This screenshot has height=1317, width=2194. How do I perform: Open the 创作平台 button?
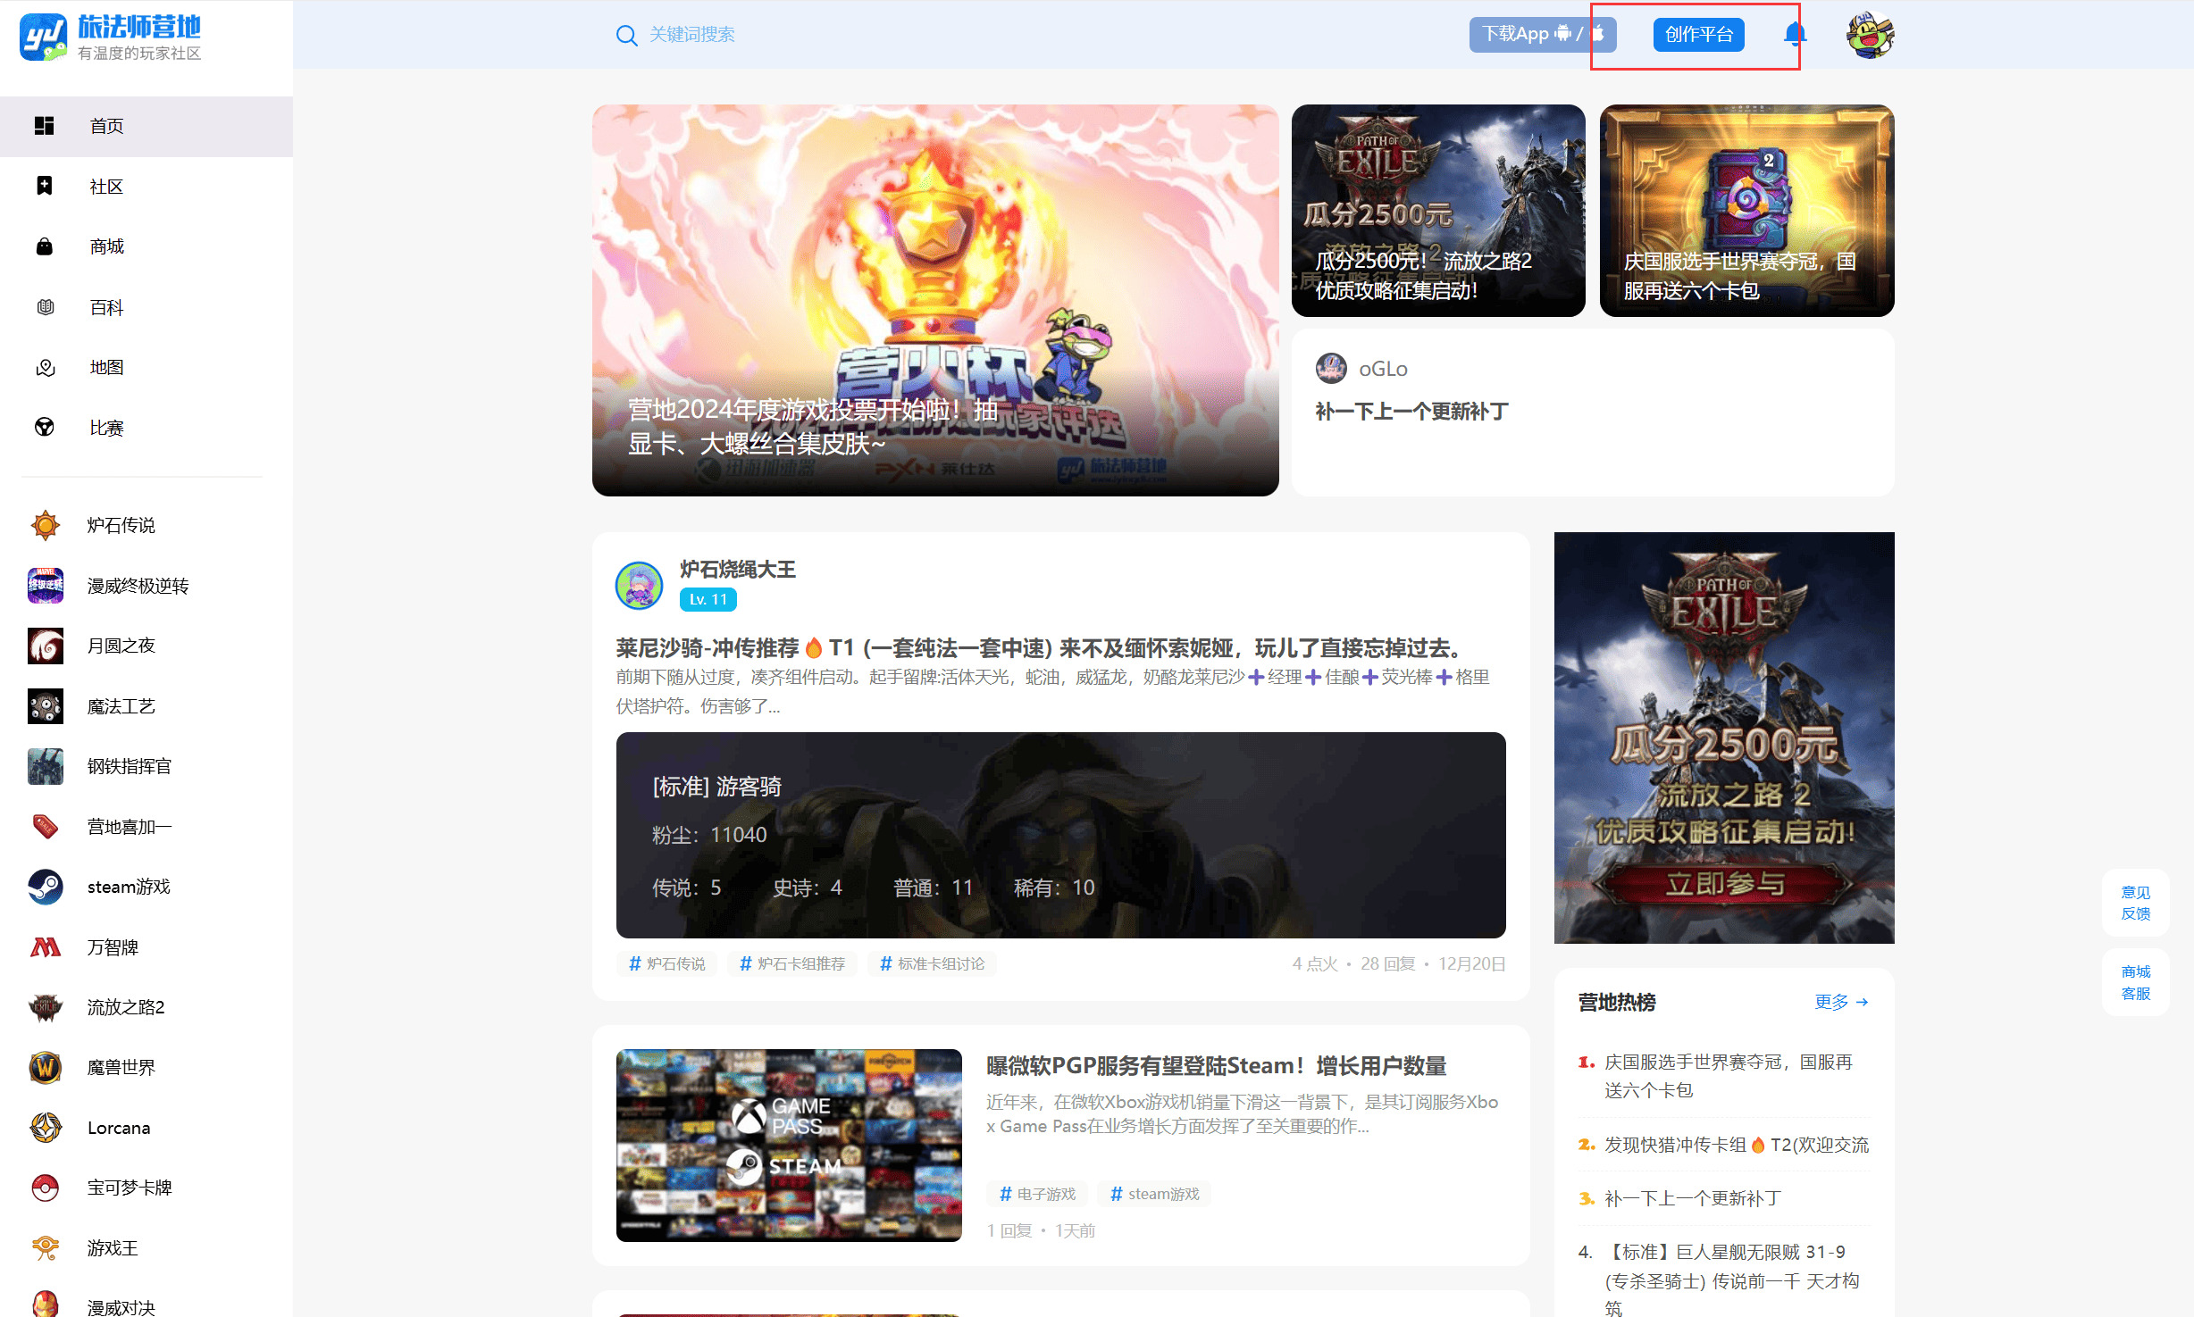(x=1698, y=34)
